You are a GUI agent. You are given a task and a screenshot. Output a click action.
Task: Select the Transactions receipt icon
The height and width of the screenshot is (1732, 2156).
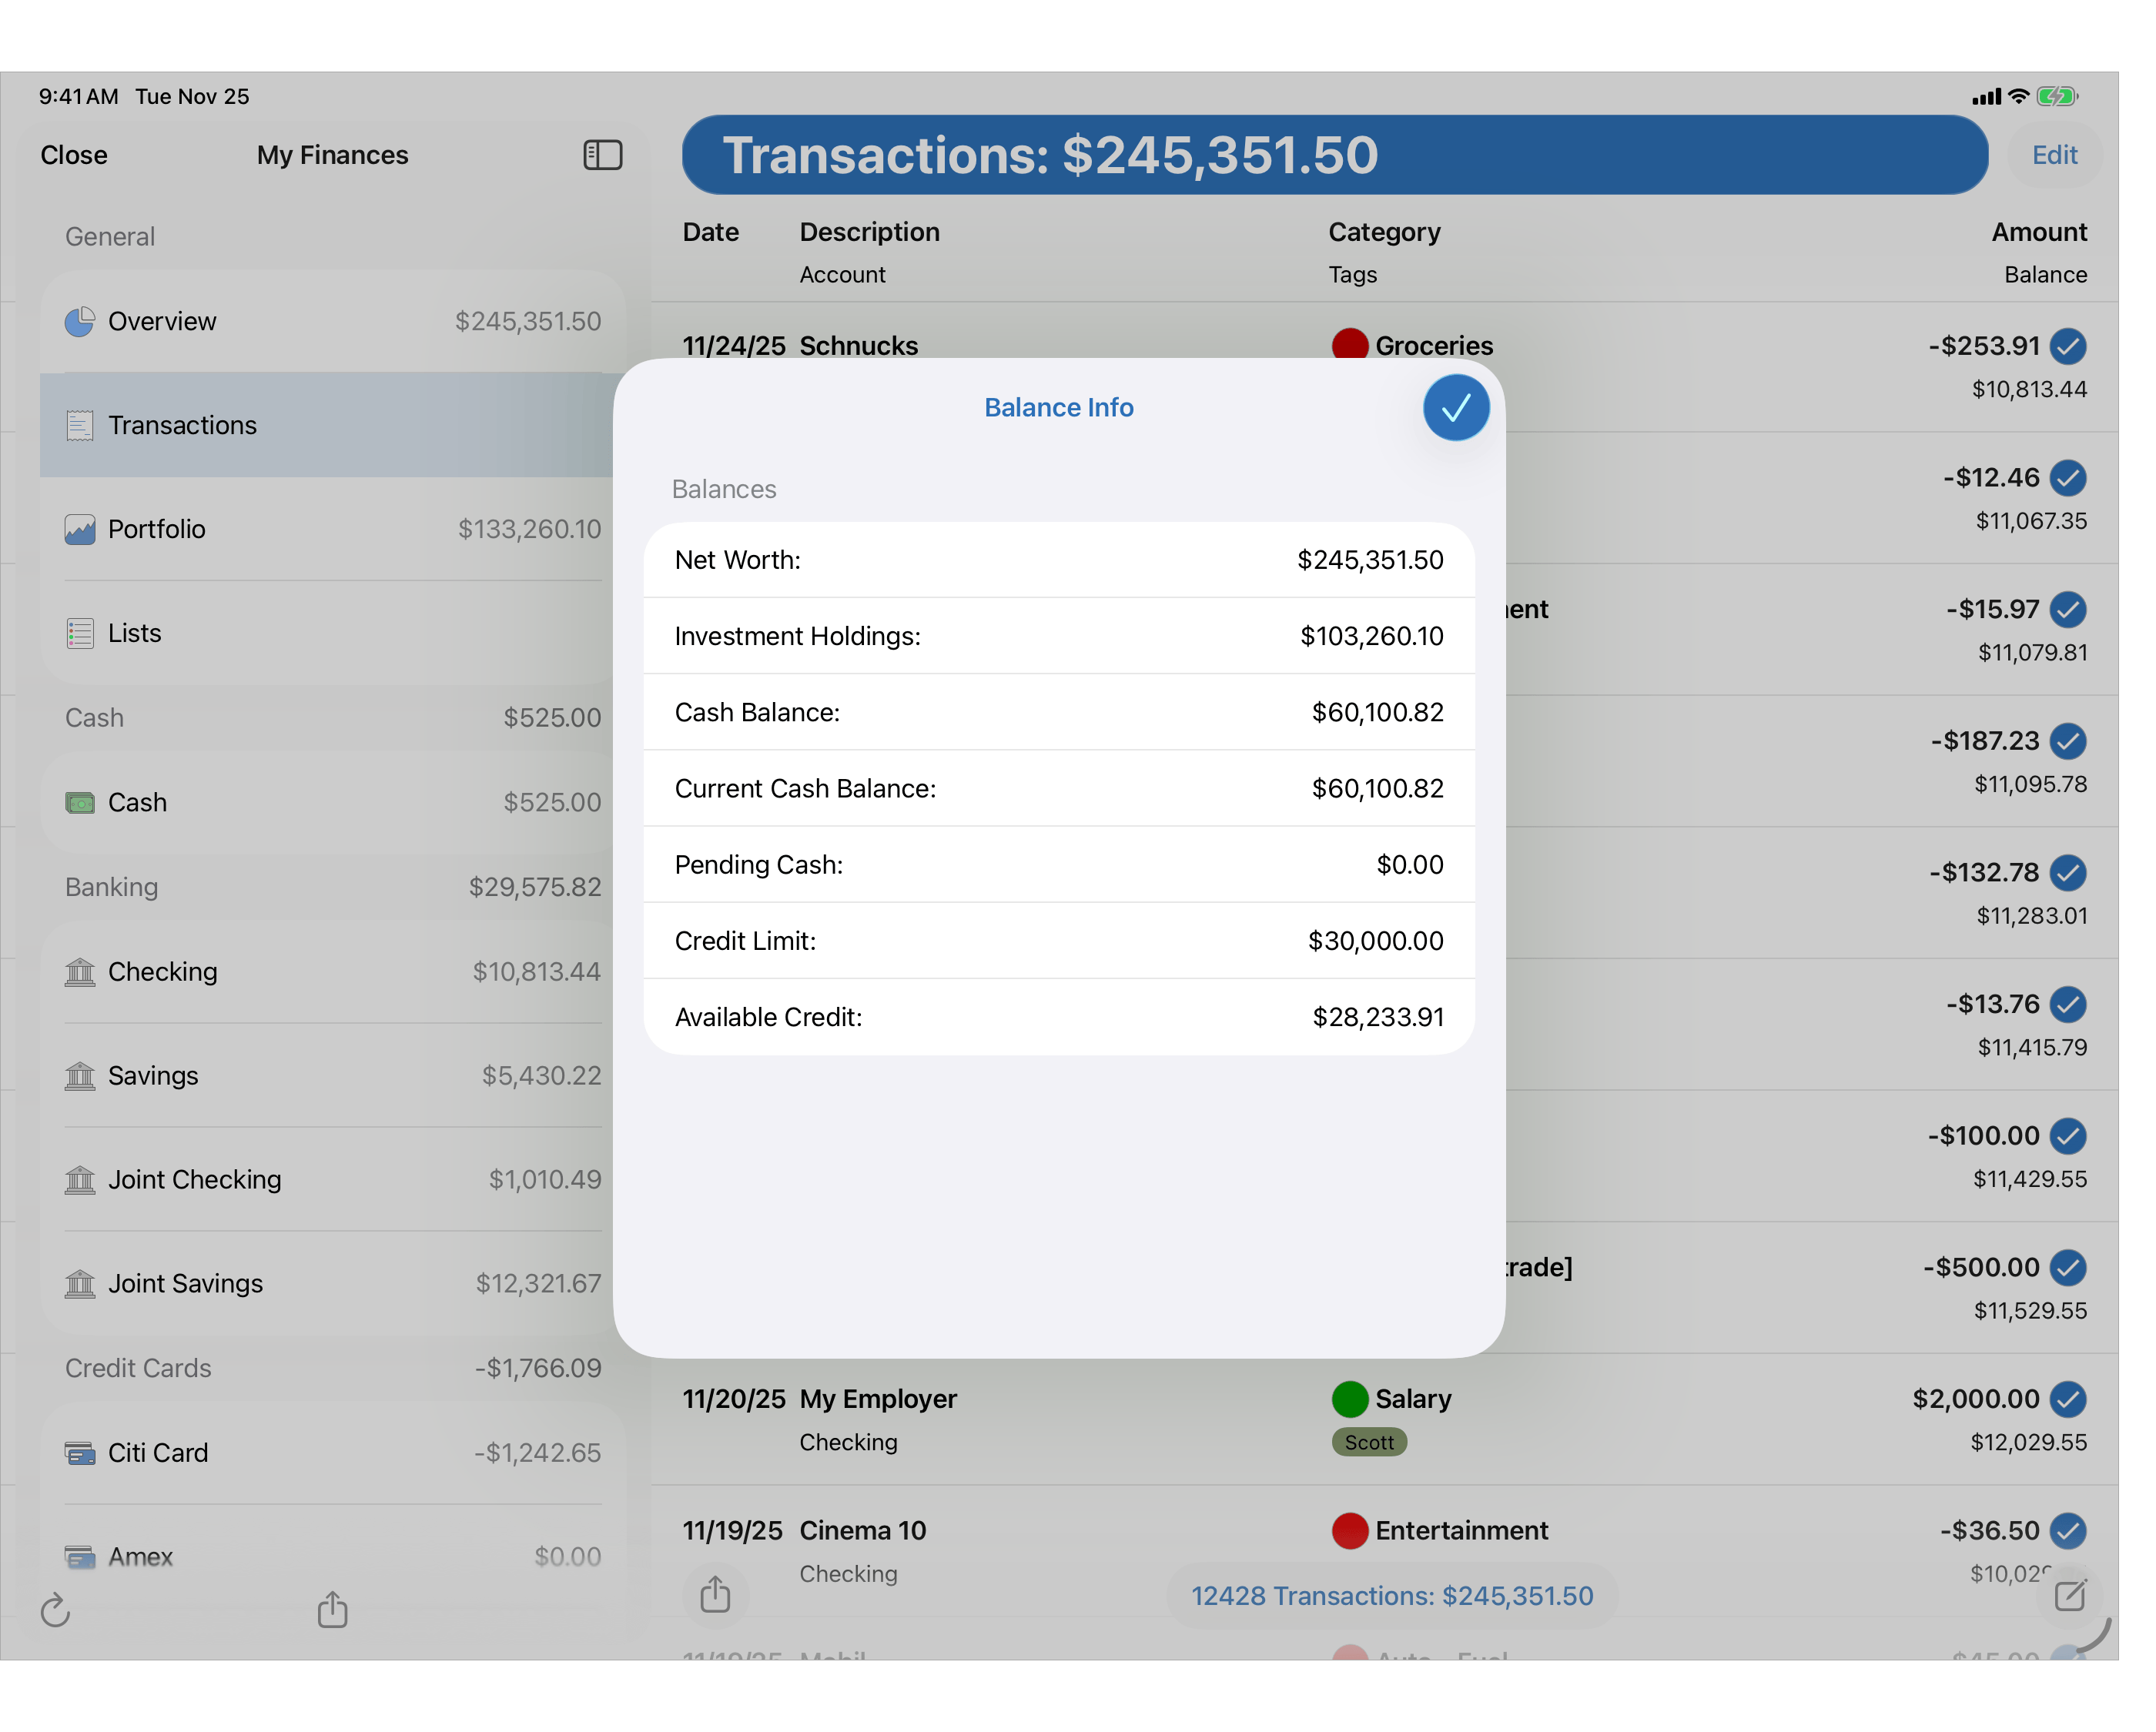[80, 425]
